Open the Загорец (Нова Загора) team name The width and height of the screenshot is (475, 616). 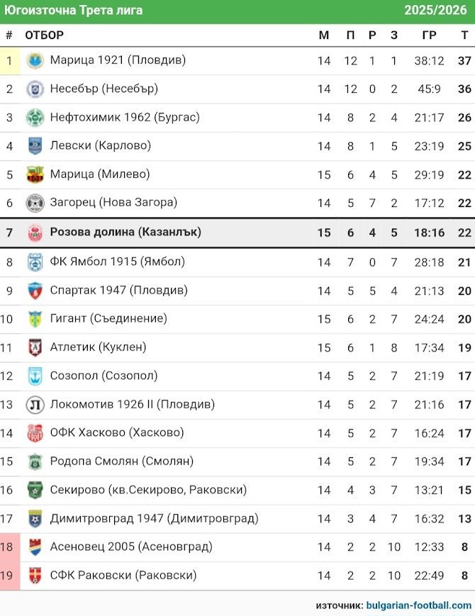pos(113,203)
